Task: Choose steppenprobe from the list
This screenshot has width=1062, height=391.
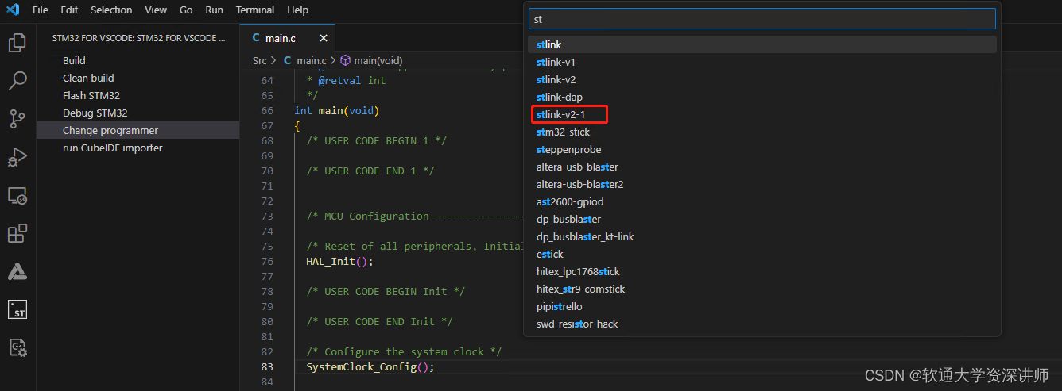Action: [762, 149]
